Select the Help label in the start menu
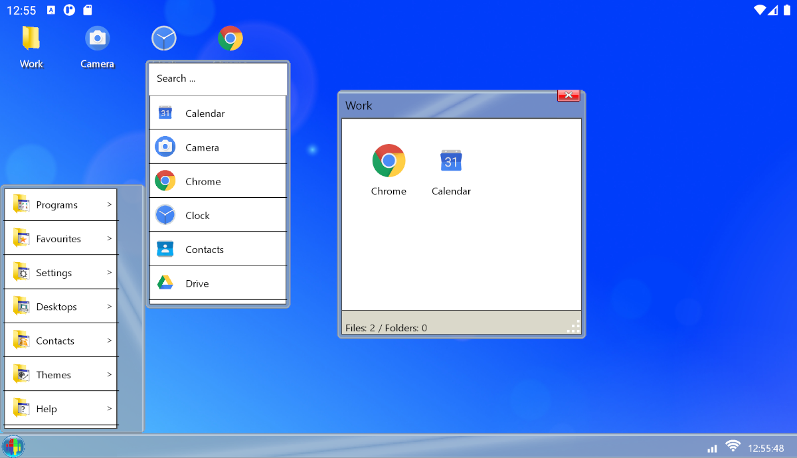 click(46, 409)
